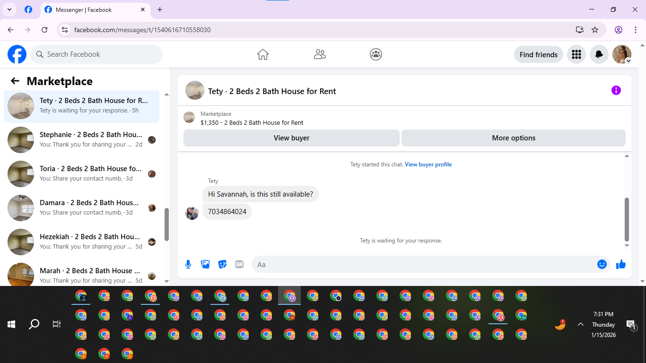Open the Home feed icon
This screenshot has width=646, height=363.
click(263, 54)
